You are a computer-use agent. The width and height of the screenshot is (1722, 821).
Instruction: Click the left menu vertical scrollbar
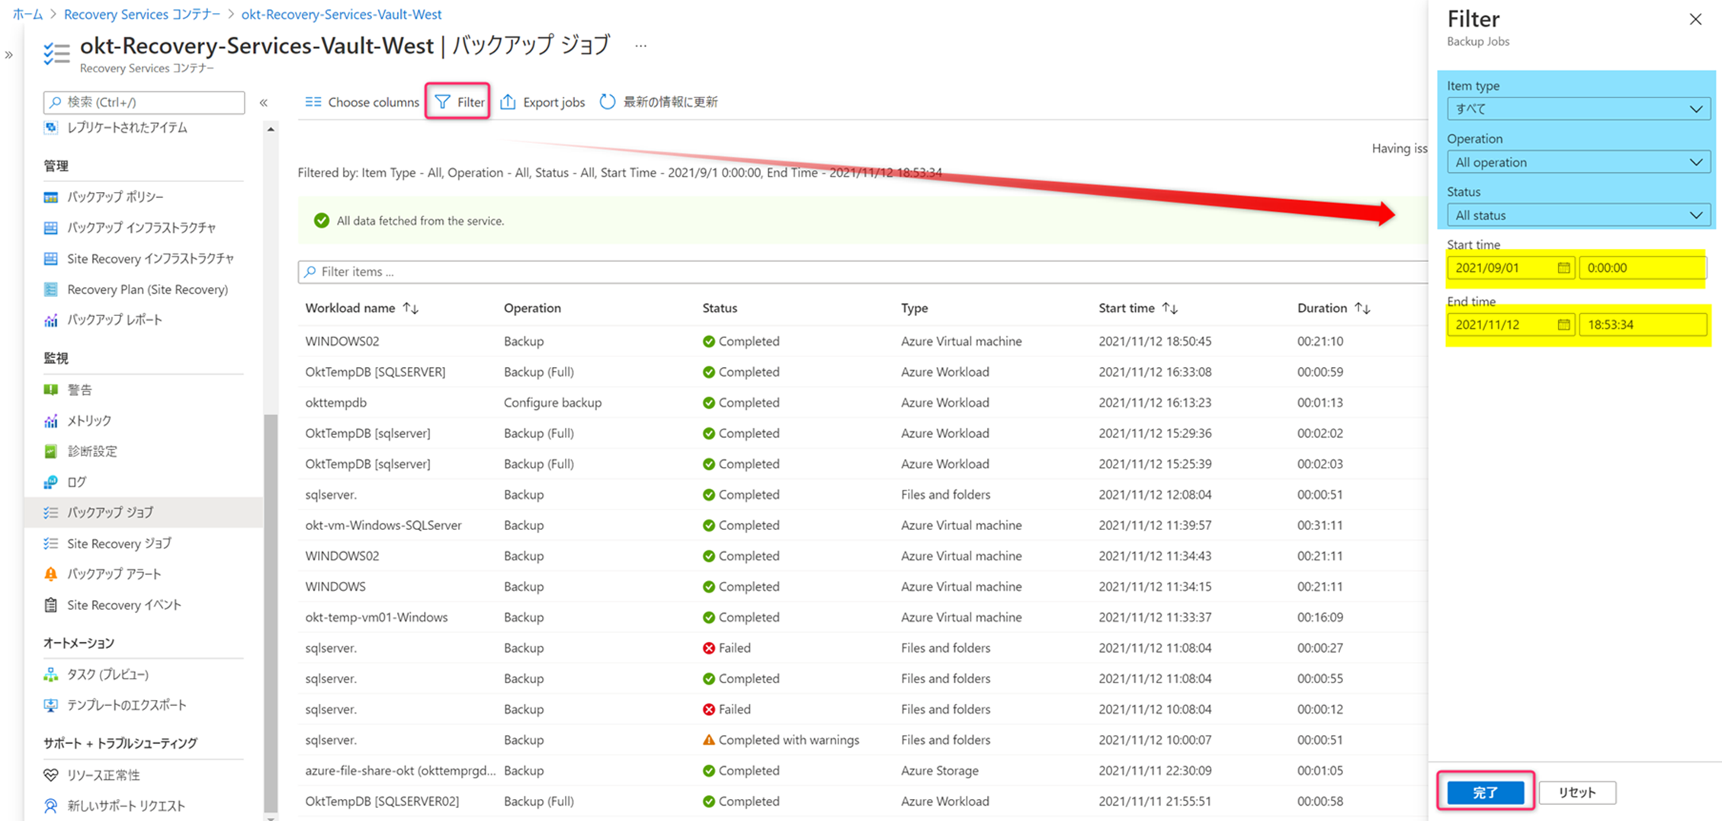point(271,613)
